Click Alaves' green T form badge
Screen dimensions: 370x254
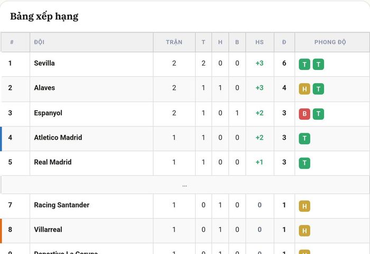[x=318, y=89]
